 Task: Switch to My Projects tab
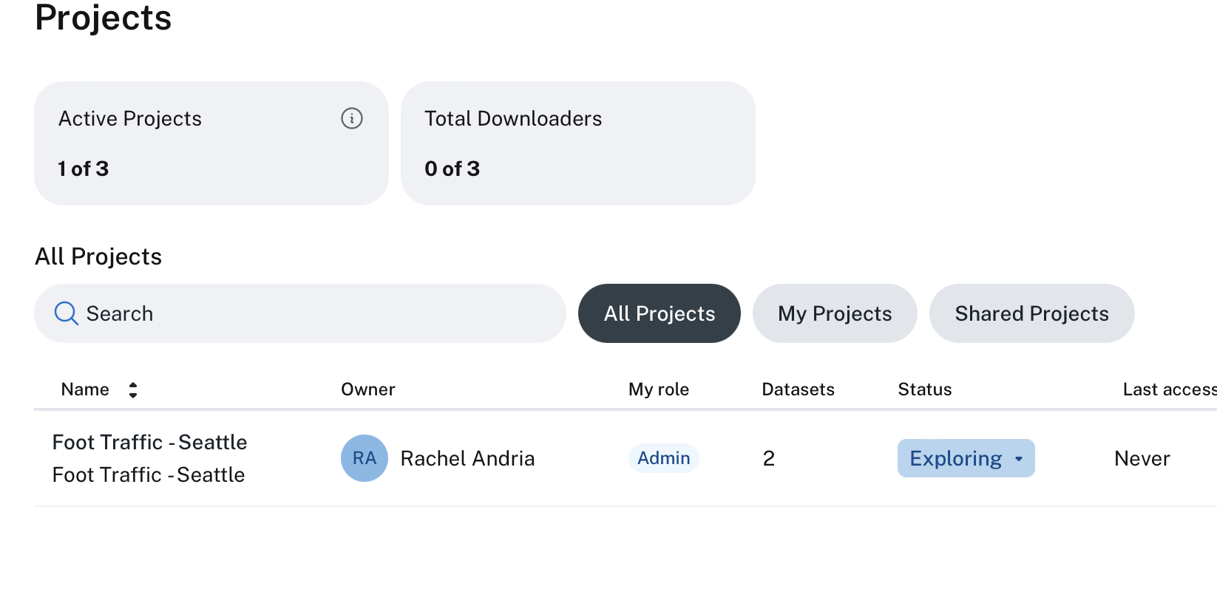[835, 313]
